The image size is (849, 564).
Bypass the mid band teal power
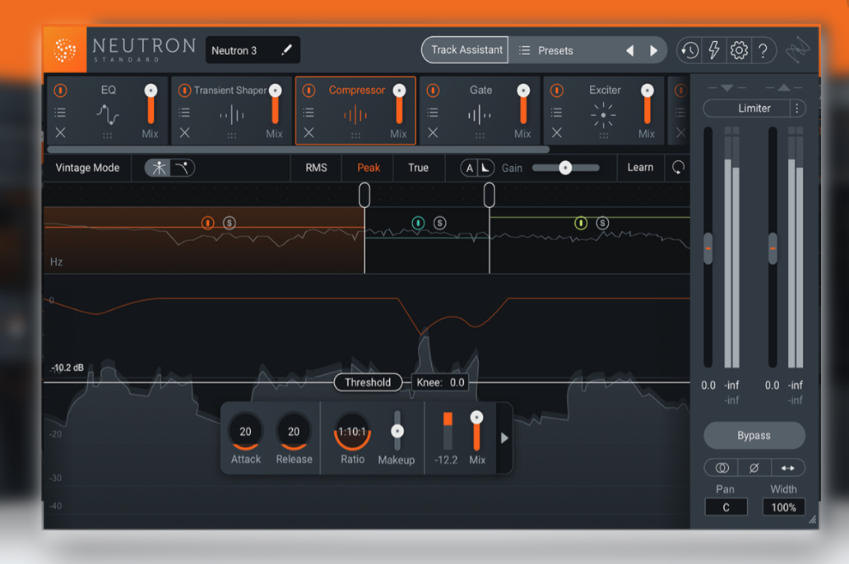click(x=417, y=223)
